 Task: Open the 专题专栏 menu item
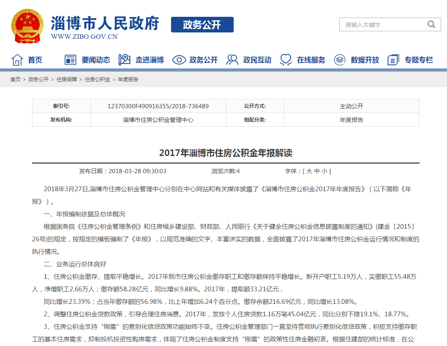419,60
